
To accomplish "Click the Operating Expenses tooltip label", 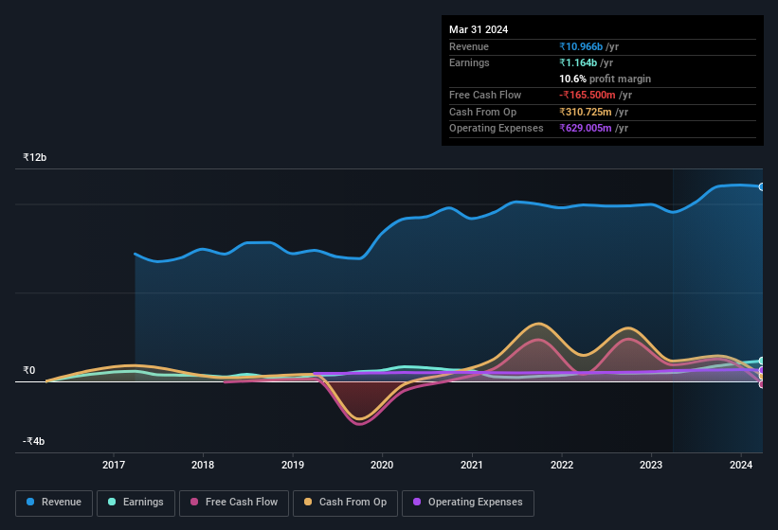I will pos(497,129).
